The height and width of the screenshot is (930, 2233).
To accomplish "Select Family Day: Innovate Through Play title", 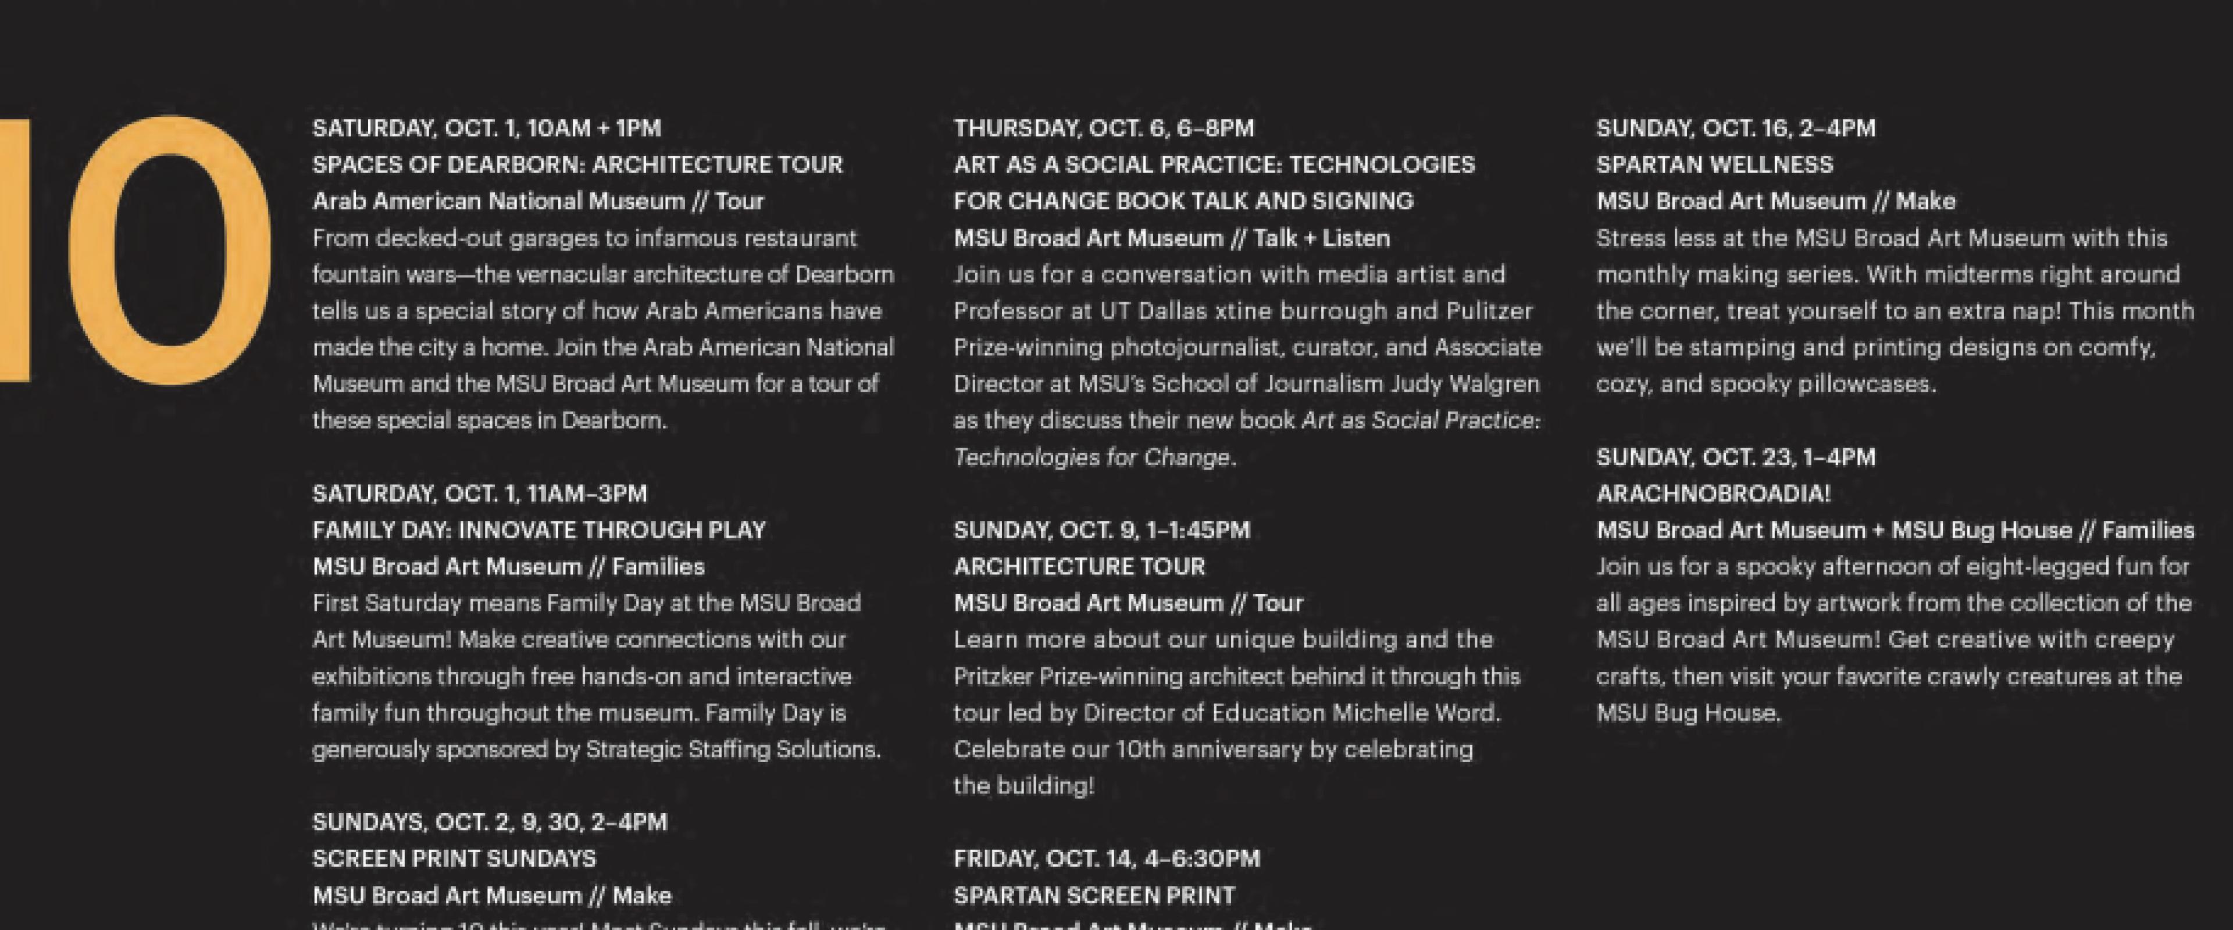I will tap(539, 530).
